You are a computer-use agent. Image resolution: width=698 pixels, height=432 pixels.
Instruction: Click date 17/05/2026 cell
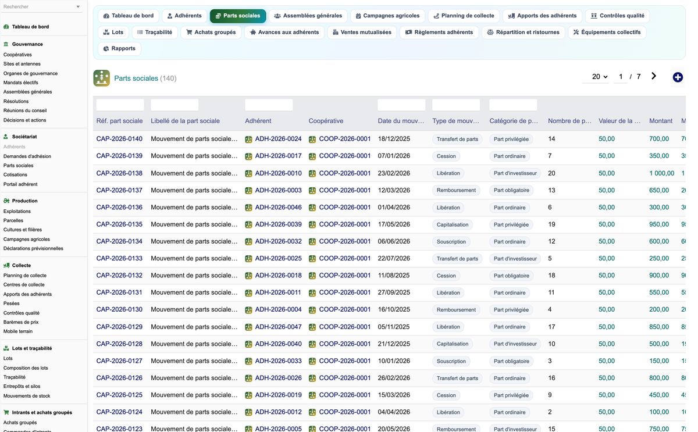394,224
